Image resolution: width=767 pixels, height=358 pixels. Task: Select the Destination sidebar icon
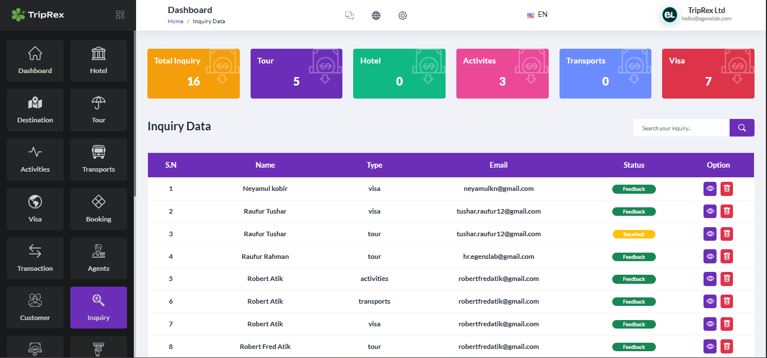[x=35, y=110]
